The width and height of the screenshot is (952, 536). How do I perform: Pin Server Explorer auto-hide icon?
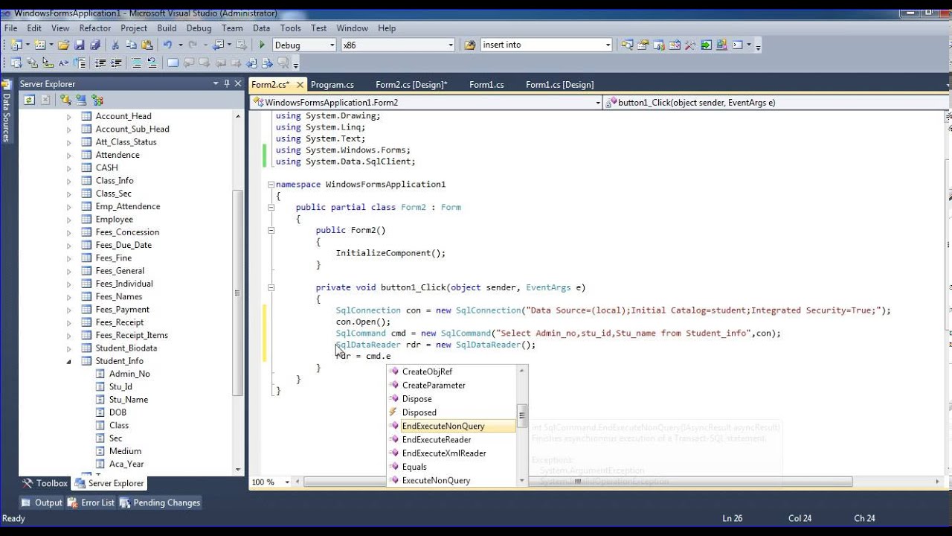[x=227, y=83]
